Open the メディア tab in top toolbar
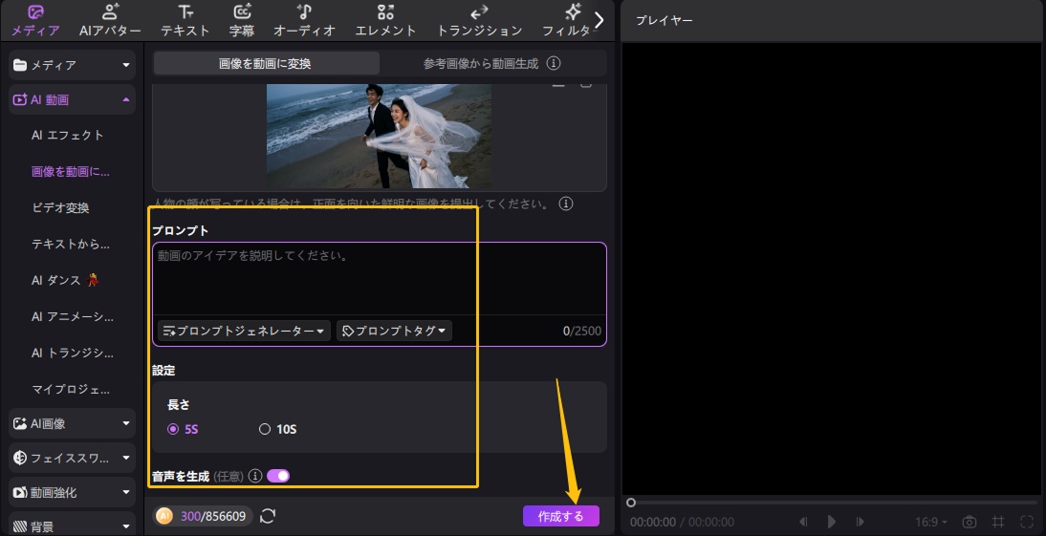The width and height of the screenshot is (1046, 536). coord(35,21)
